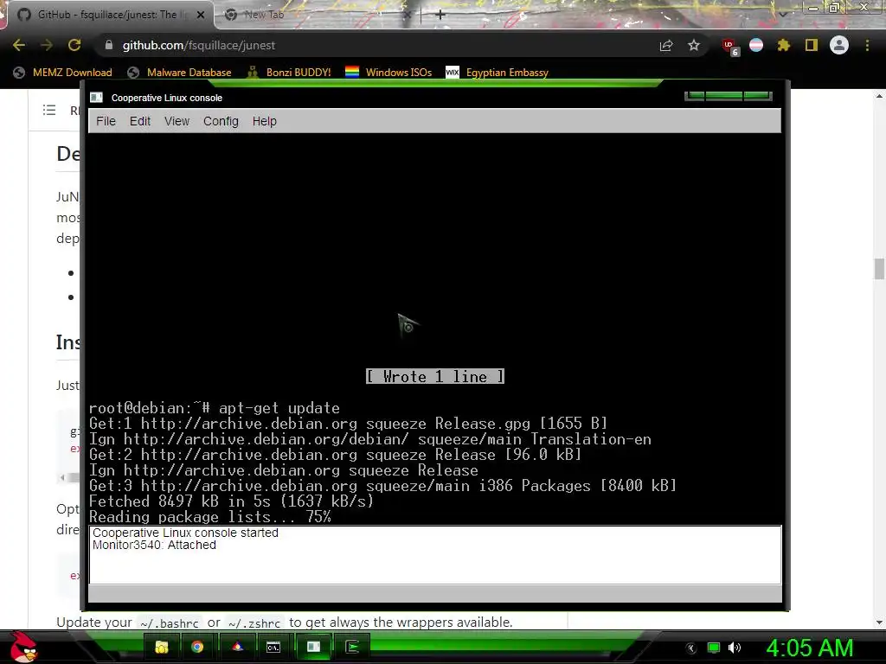886x664 pixels.
Task: Open a new browser tab with plus button
Action: coord(440,15)
